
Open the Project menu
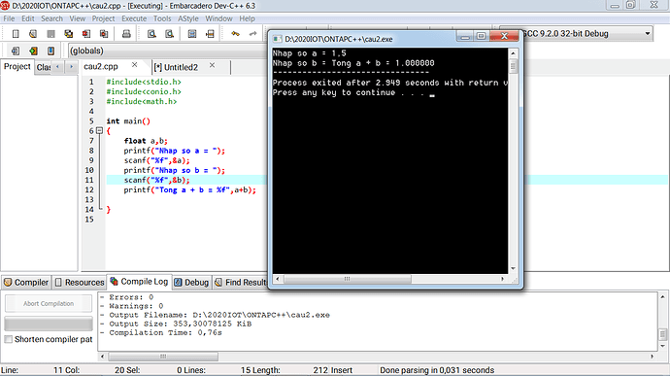point(103,18)
